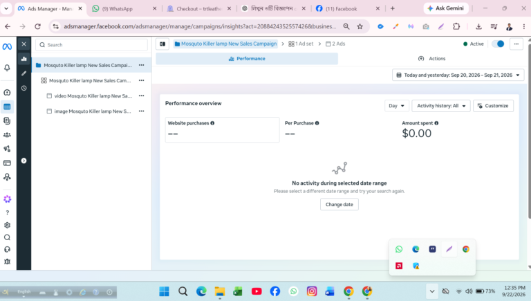This screenshot has height=301, width=531.
Task: Open Help question mark icon
Action: (7, 213)
